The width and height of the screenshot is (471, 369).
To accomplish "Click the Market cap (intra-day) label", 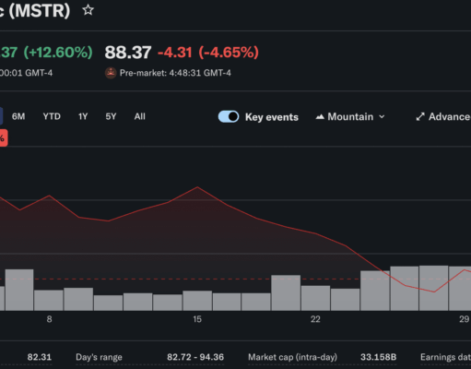I will click(292, 357).
